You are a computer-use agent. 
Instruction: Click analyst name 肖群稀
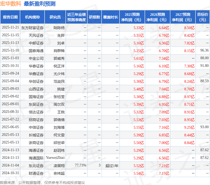click(59, 51)
